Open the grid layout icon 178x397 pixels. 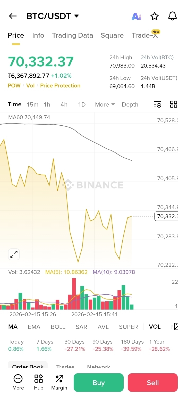[x=173, y=104]
